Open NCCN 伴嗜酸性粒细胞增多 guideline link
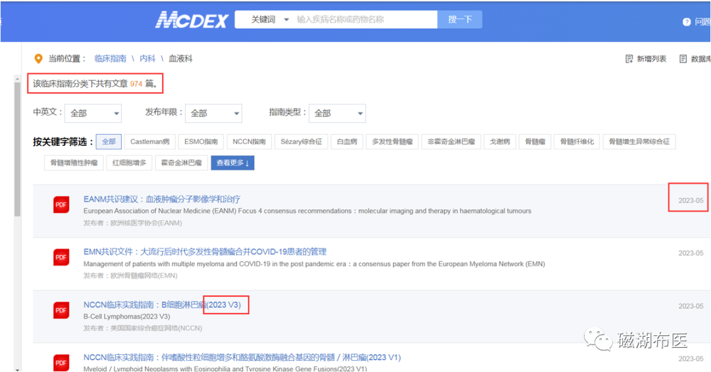The image size is (711, 372). pyautogui.click(x=242, y=358)
